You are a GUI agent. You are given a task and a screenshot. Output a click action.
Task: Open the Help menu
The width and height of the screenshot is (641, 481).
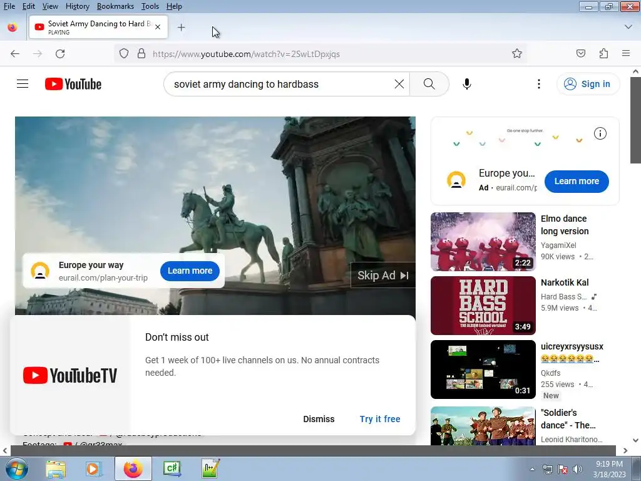[x=174, y=6]
